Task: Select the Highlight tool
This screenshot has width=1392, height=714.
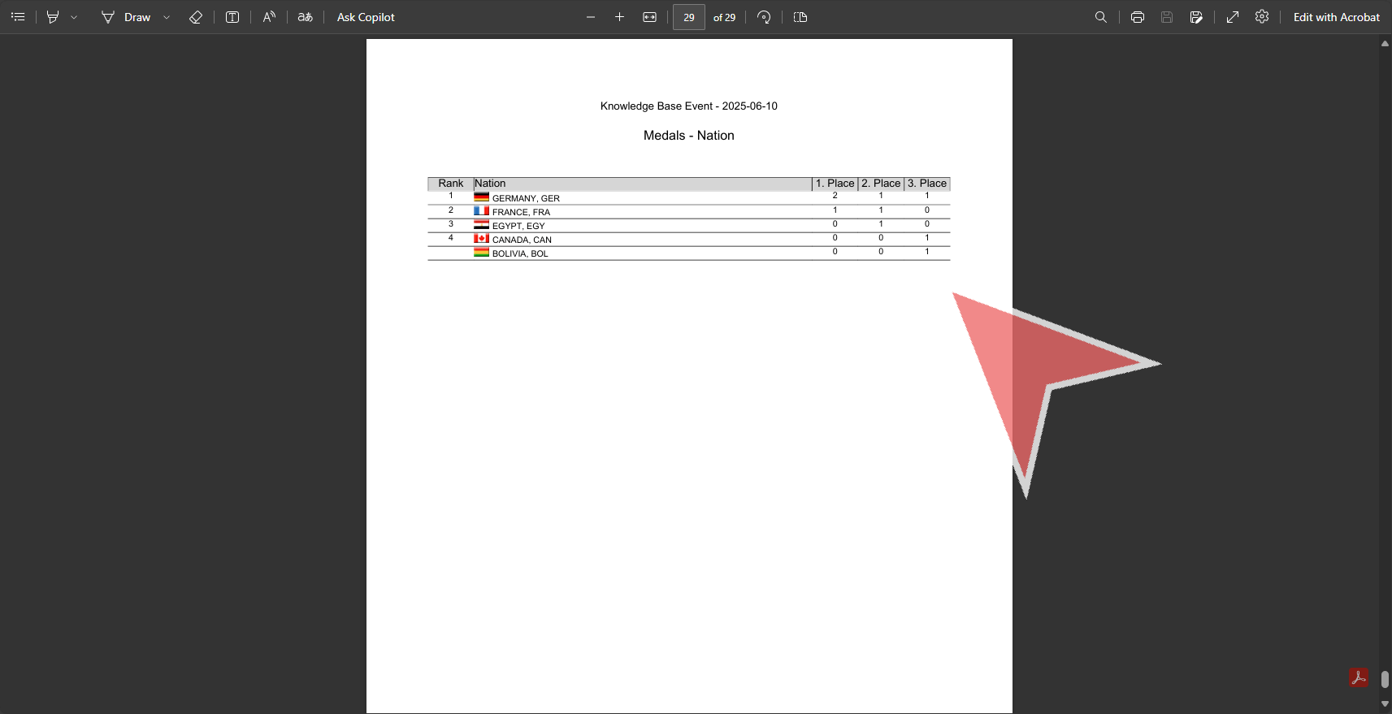Action: click(53, 17)
